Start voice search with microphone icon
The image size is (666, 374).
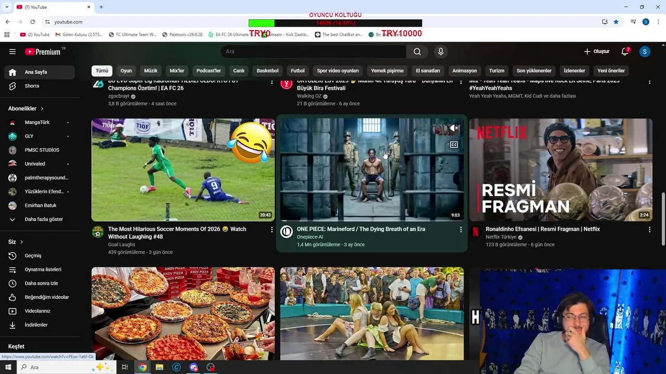pos(441,51)
